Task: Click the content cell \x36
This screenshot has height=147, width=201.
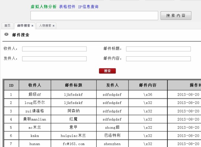Action: 148,94
